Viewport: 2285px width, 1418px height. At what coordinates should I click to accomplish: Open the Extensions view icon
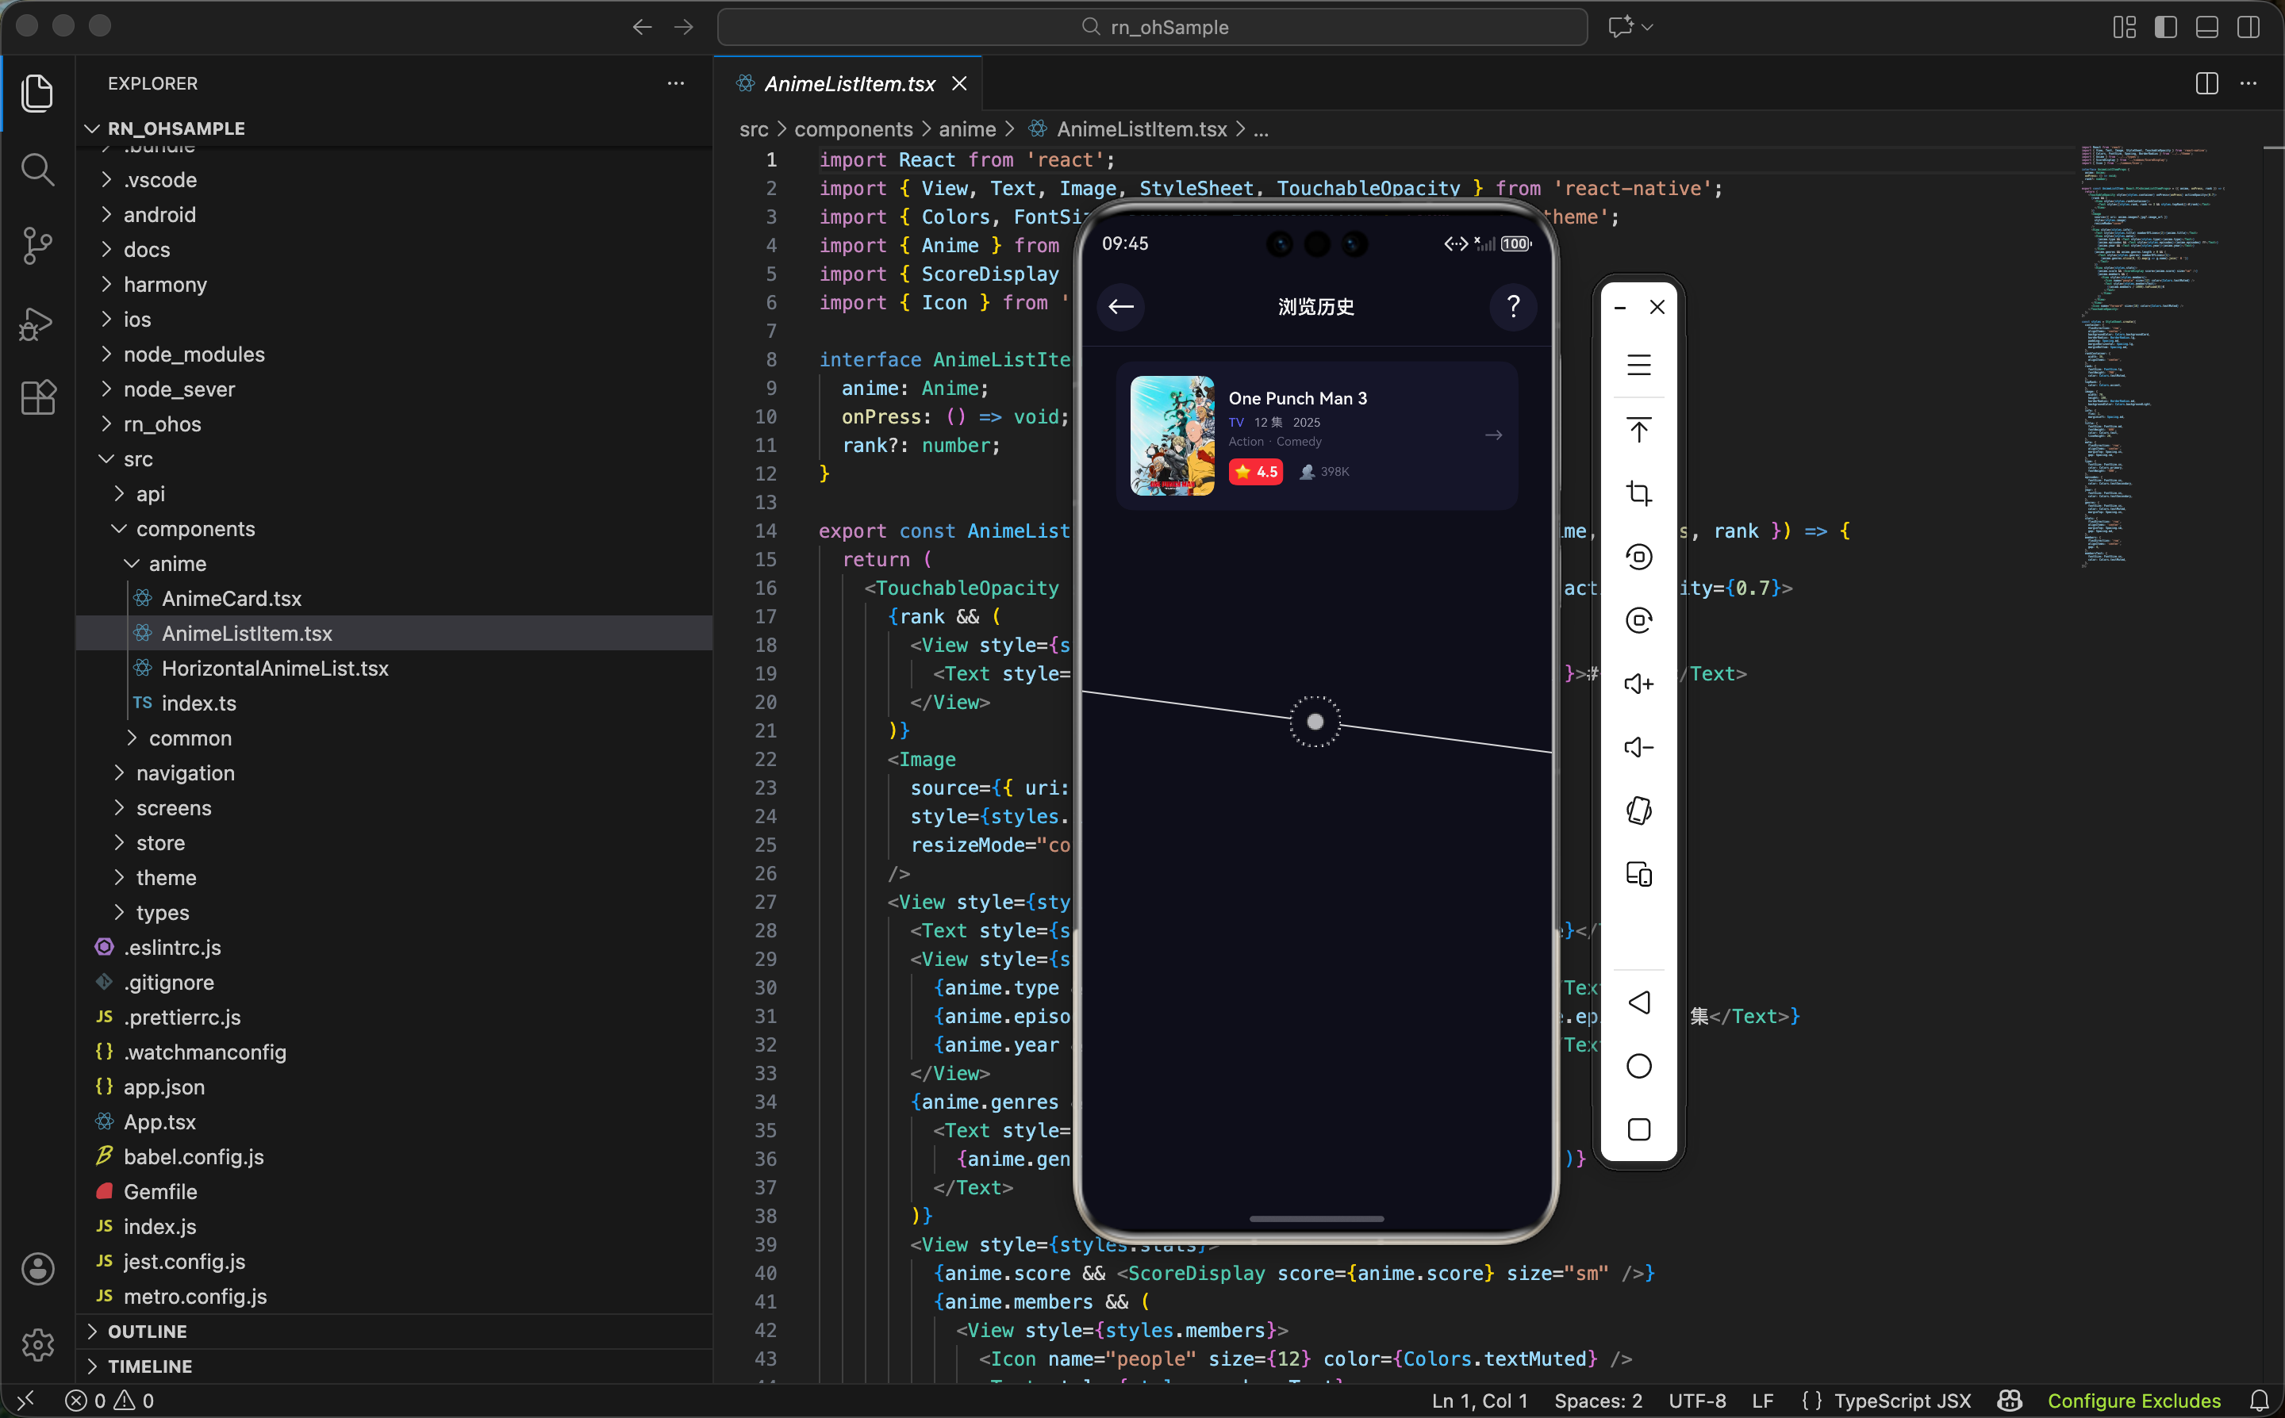pyautogui.click(x=37, y=399)
